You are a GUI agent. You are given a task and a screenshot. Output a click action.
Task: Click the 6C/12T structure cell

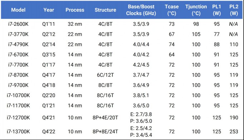105,75
